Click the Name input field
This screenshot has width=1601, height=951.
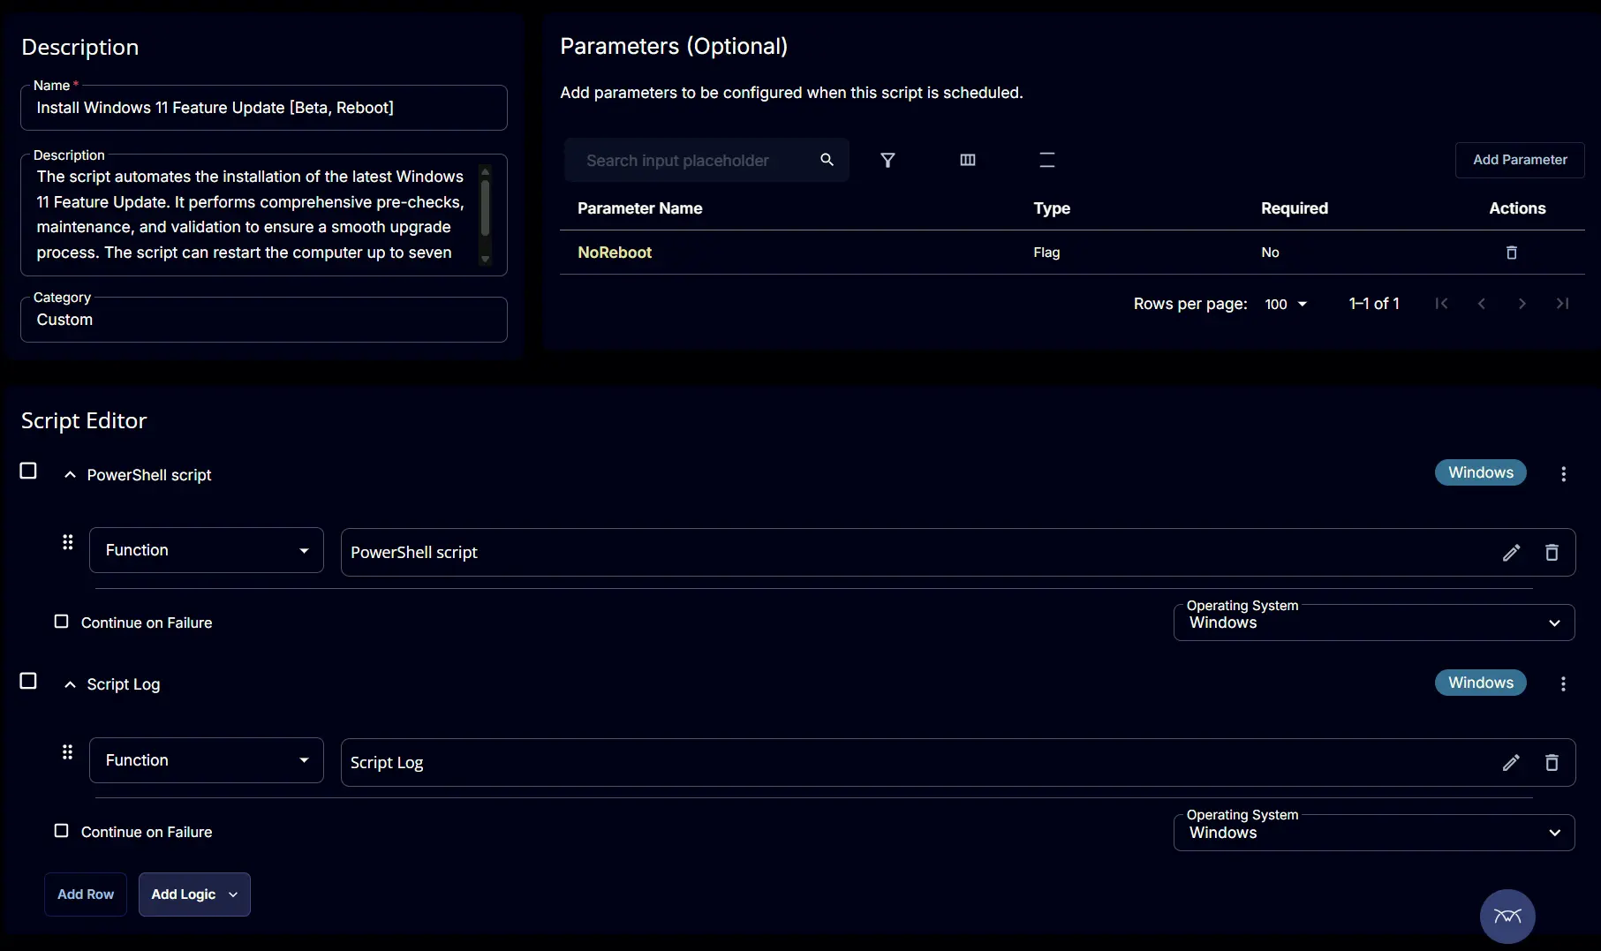point(264,108)
